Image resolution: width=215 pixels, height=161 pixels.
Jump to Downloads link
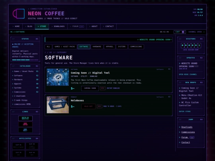coord(187,127)
